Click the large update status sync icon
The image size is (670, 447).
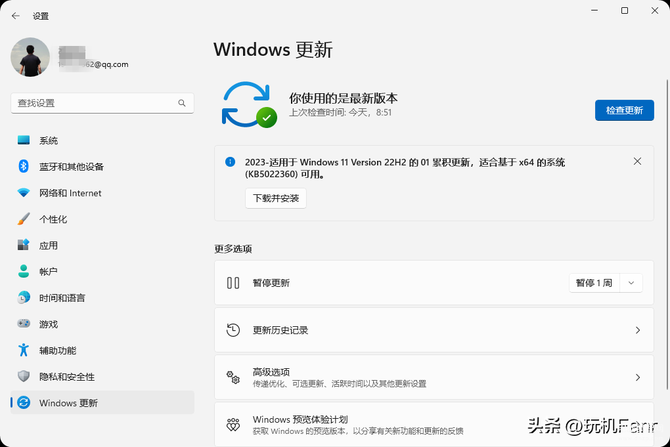coord(249,104)
